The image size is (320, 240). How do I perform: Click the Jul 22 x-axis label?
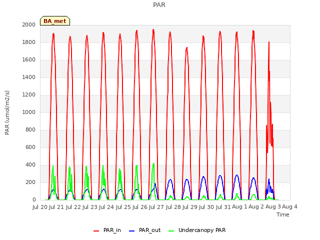[x=73, y=207]
